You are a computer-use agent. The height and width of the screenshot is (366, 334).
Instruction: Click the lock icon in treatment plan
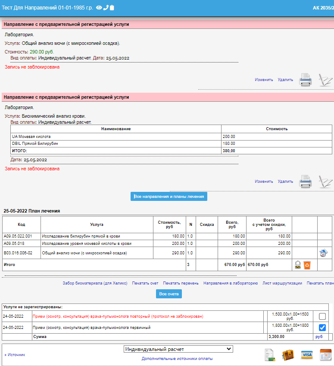coord(298,265)
